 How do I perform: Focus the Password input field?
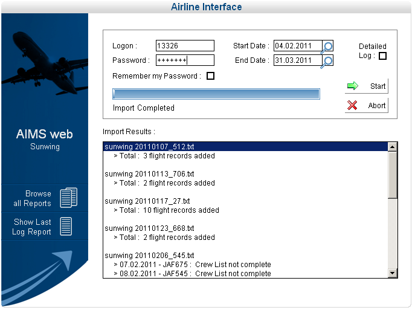coord(185,60)
